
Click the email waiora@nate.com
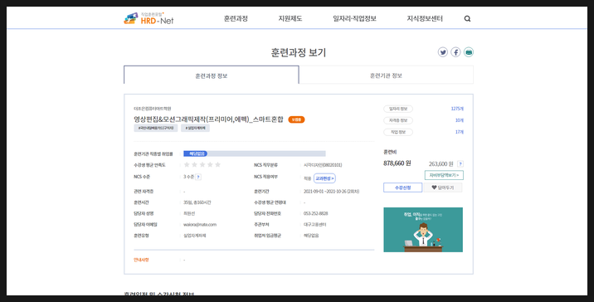coord(200,225)
